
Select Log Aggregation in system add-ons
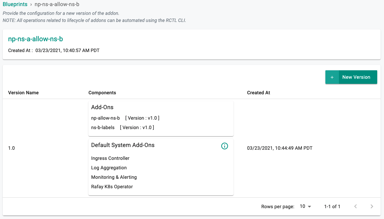coord(109,168)
